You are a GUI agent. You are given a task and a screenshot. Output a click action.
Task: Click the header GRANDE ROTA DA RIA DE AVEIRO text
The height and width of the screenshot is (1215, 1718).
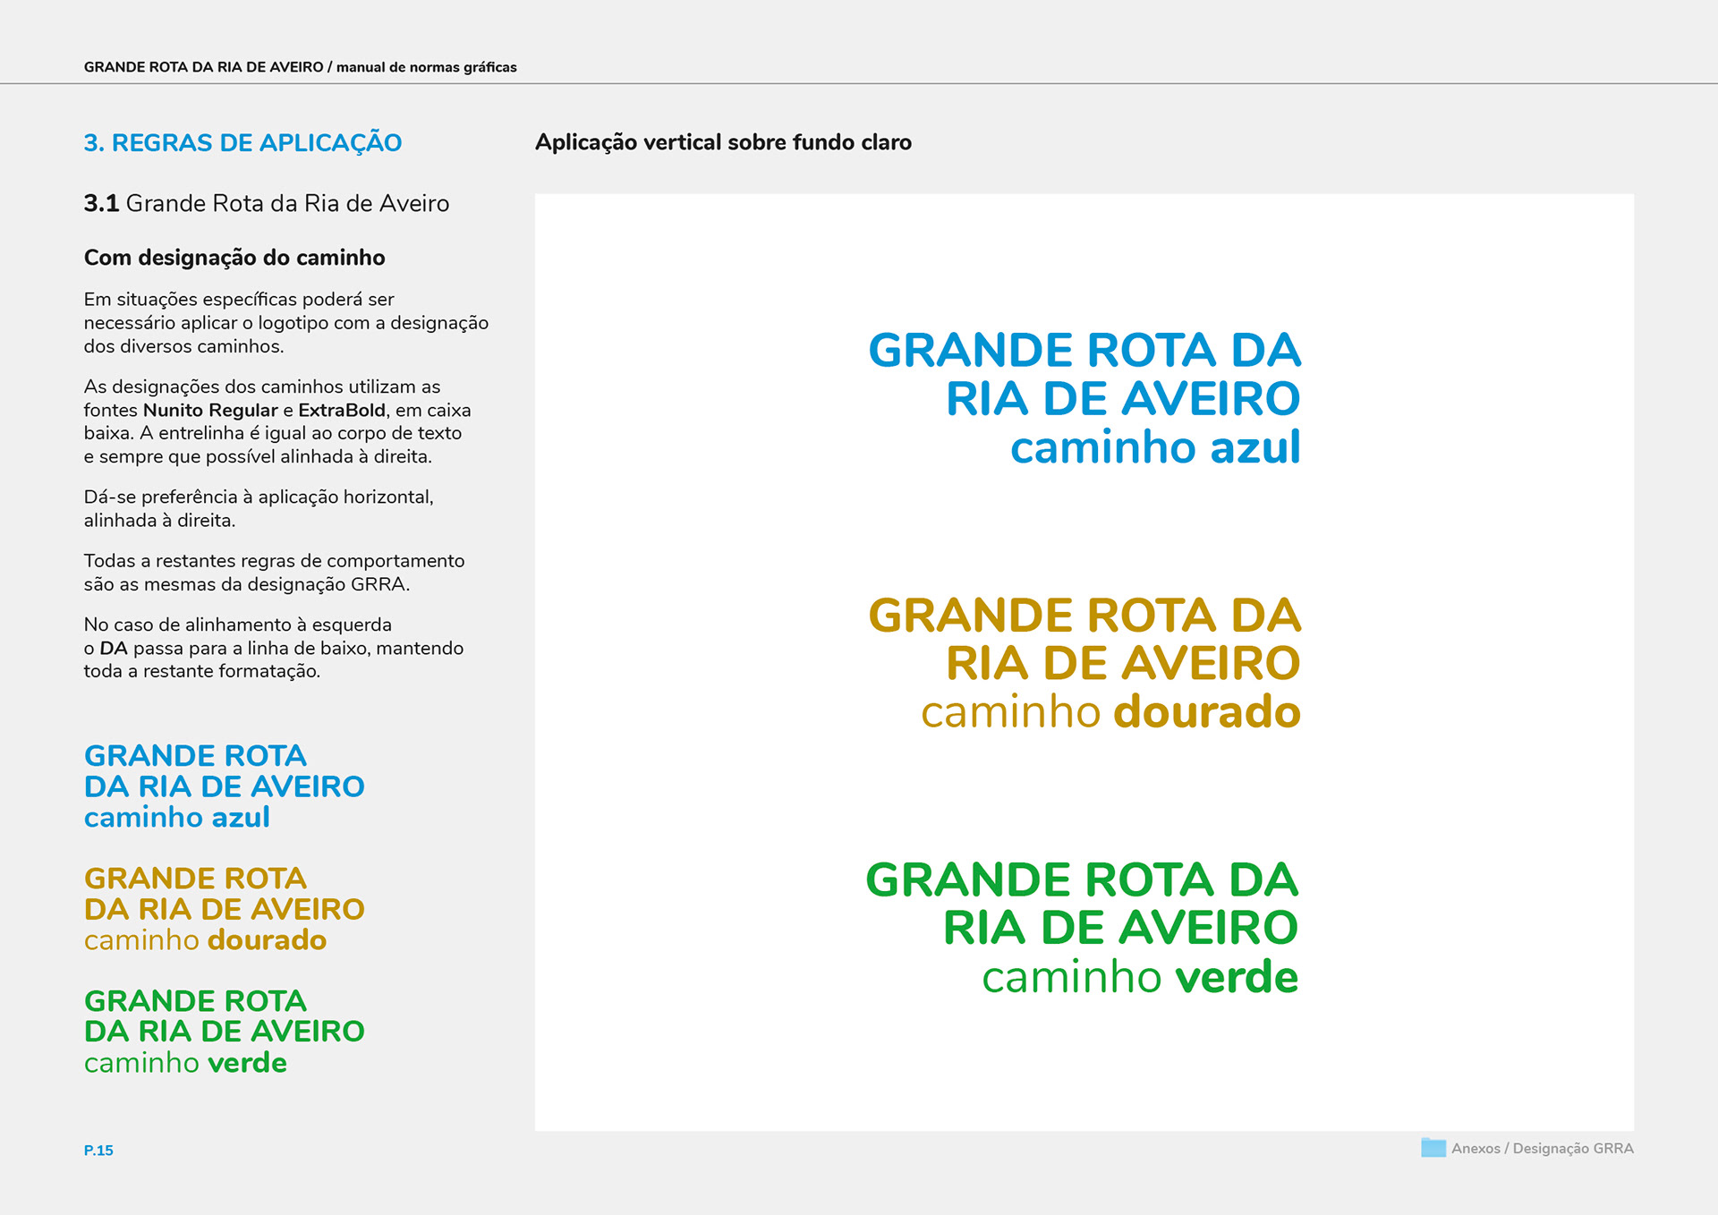[x=203, y=67]
